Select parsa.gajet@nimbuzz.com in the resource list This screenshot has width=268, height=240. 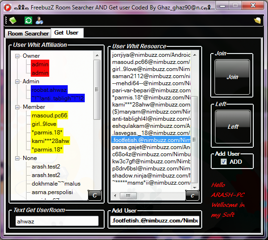pyautogui.click(x=151, y=147)
